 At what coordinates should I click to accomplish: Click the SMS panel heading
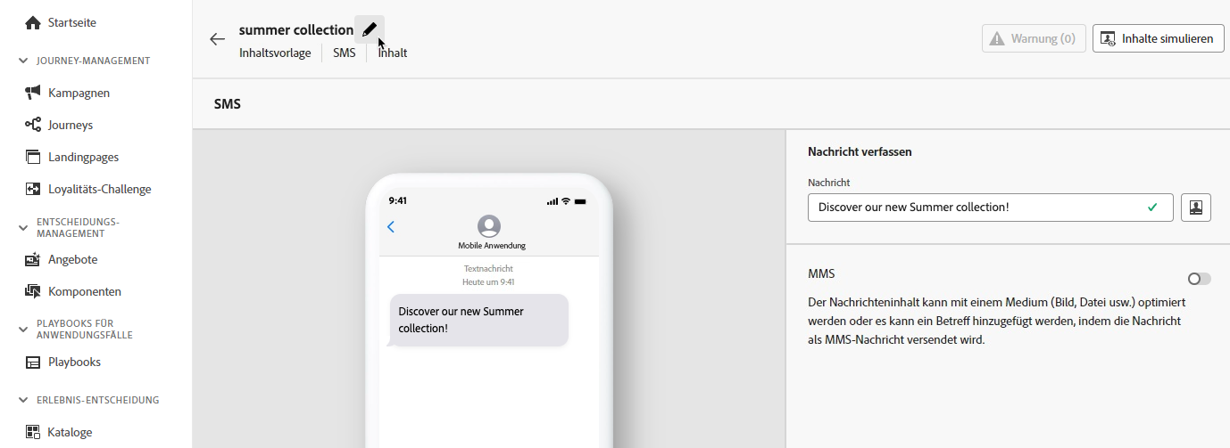pos(228,104)
